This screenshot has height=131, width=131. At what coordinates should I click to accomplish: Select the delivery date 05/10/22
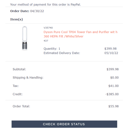[111, 53]
